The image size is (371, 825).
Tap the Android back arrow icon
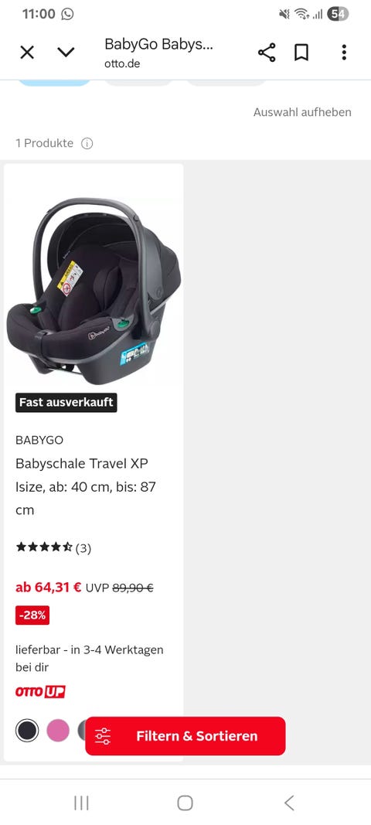(x=289, y=803)
